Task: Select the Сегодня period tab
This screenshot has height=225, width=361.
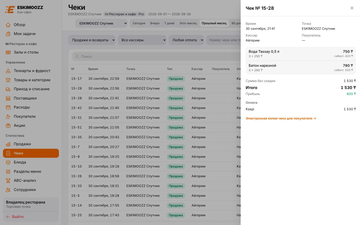Action: point(139,23)
